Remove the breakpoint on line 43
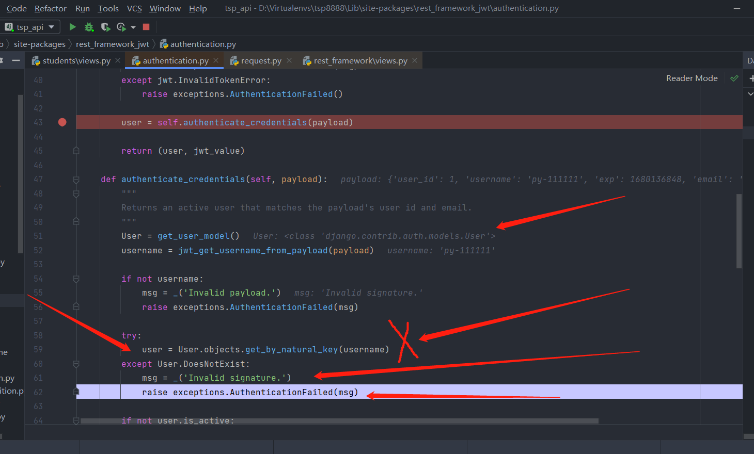Viewport: 754px width, 454px height. pyautogui.click(x=62, y=122)
